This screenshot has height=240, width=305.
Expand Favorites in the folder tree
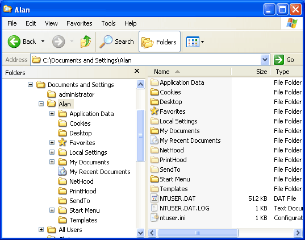point(52,143)
